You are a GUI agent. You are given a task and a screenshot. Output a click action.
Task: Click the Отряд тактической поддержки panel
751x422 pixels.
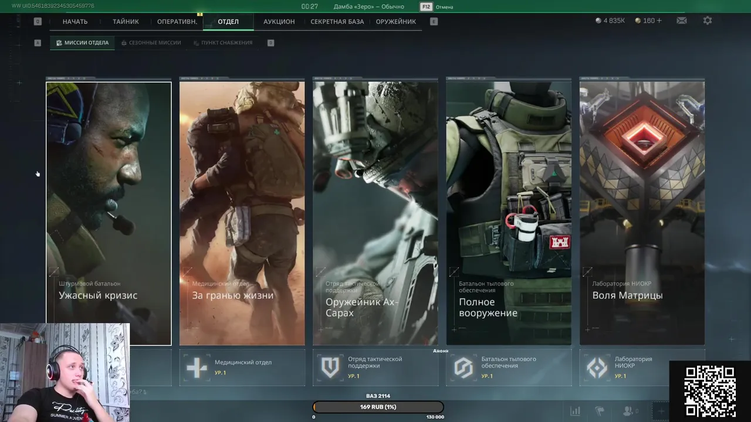[x=375, y=367]
